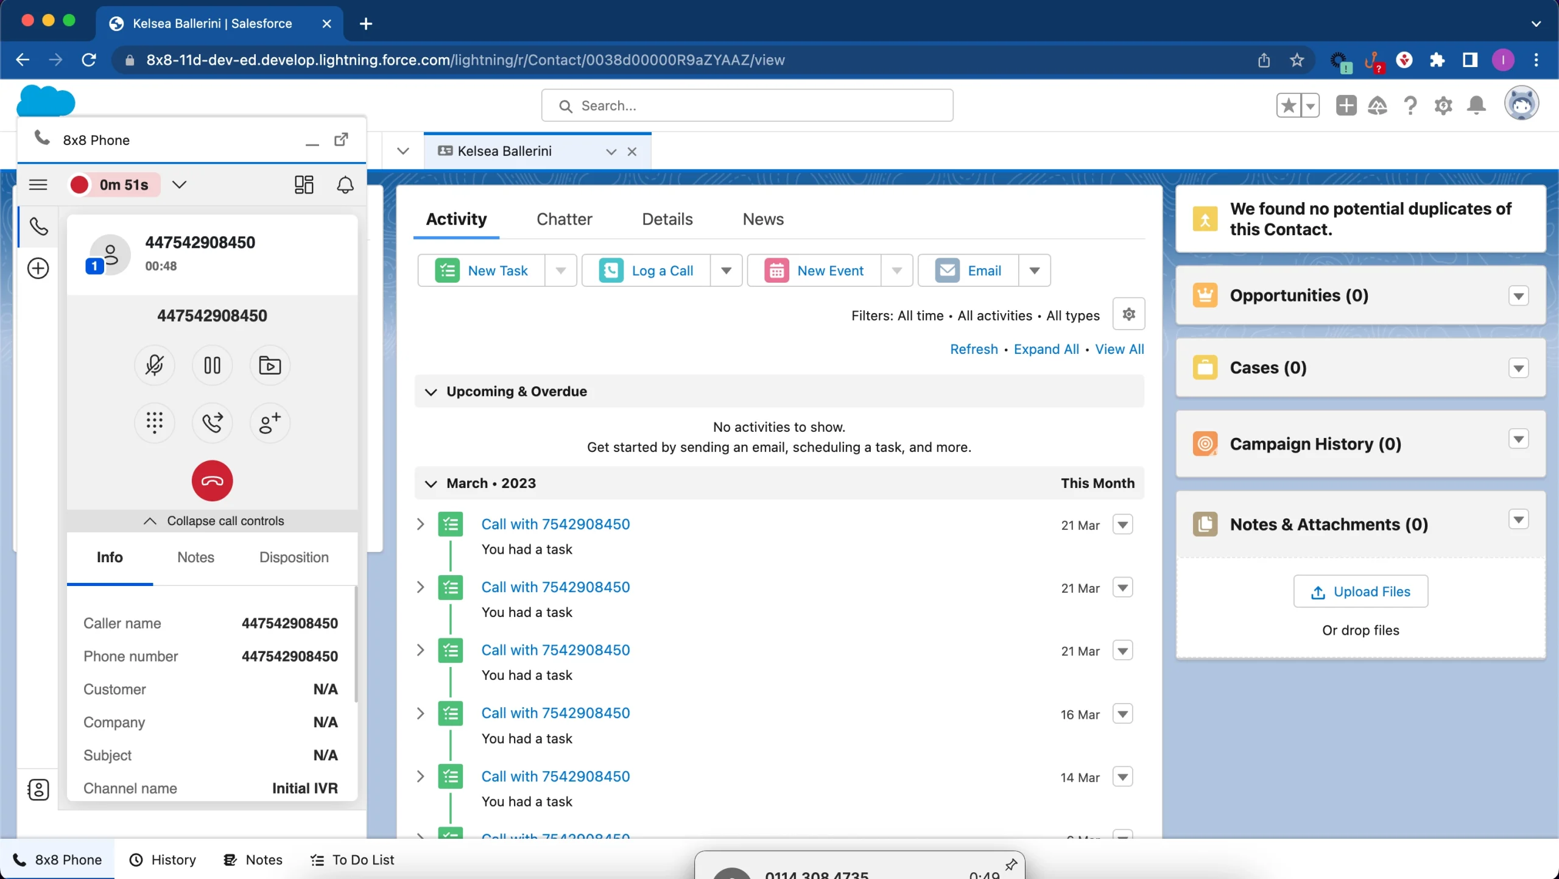The image size is (1559, 879).
Task: Open the dial pad
Action: click(154, 422)
